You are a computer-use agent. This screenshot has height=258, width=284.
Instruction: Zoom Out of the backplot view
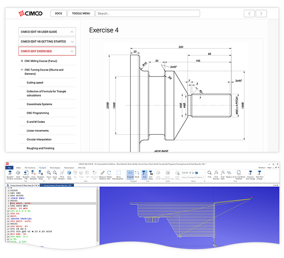tap(55, 175)
